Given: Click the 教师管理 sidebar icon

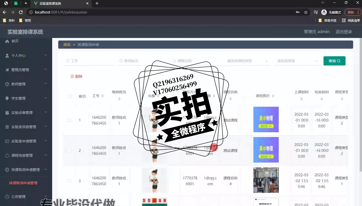Looking at the screenshot, I should point(7,84).
